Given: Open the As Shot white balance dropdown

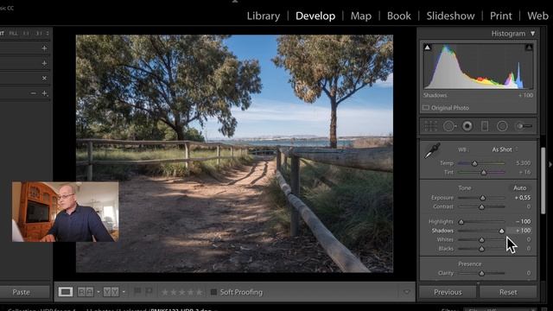Looking at the screenshot, I should pyautogui.click(x=505, y=149).
